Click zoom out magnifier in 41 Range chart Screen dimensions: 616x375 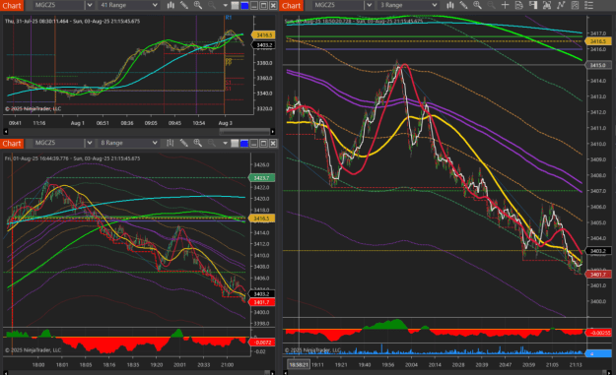coord(211,5)
